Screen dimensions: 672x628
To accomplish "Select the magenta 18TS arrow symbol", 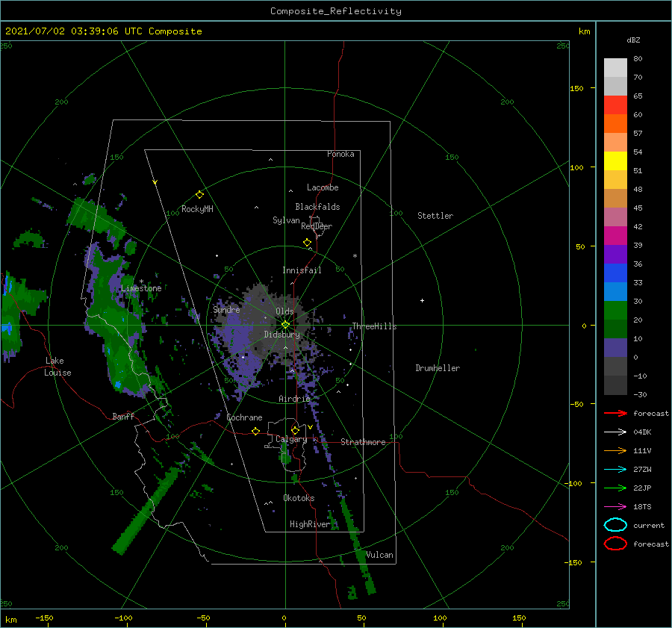I will point(615,507).
